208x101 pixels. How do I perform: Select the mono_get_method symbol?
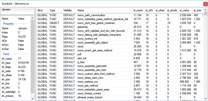(x=120, y=86)
